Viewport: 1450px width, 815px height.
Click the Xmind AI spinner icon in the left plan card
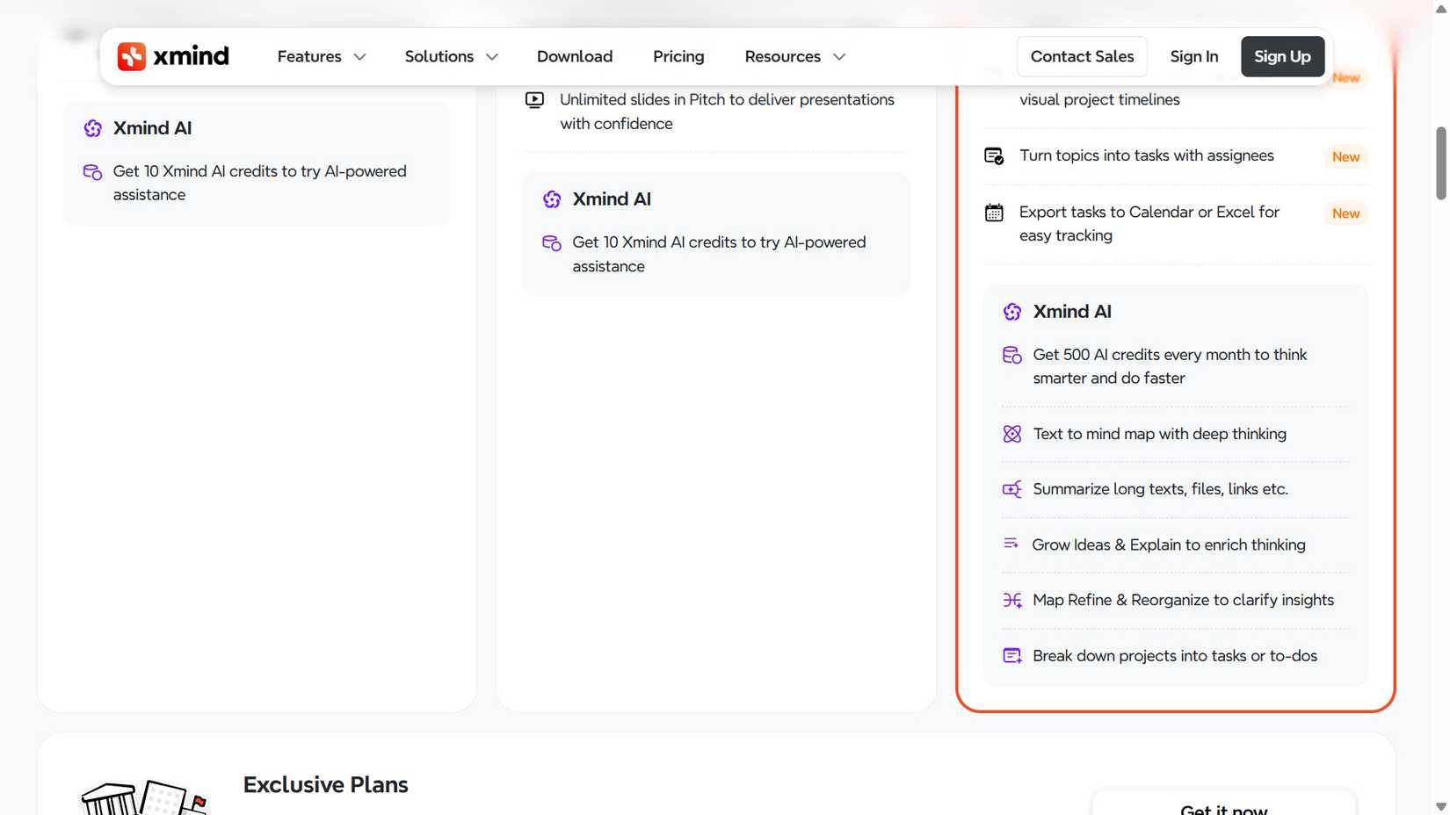pyautogui.click(x=93, y=128)
